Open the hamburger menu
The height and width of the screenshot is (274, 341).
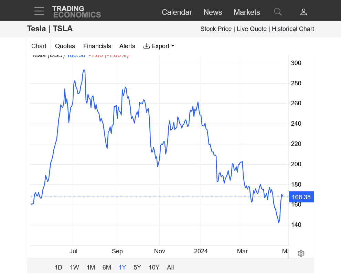[x=39, y=11]
